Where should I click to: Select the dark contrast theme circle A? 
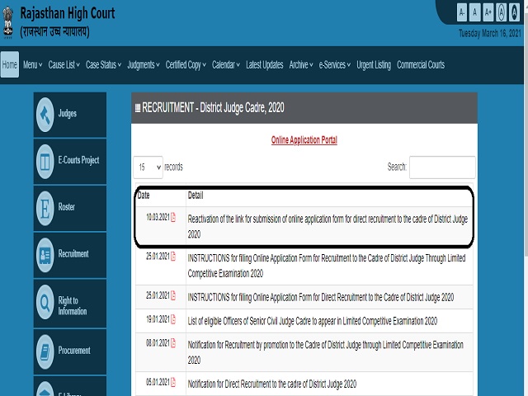[514, 13]
